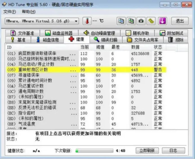Viewport: 195px width, 159px height.
Task: Select row (07) 寻道错误率
Action: pos(86,75)
